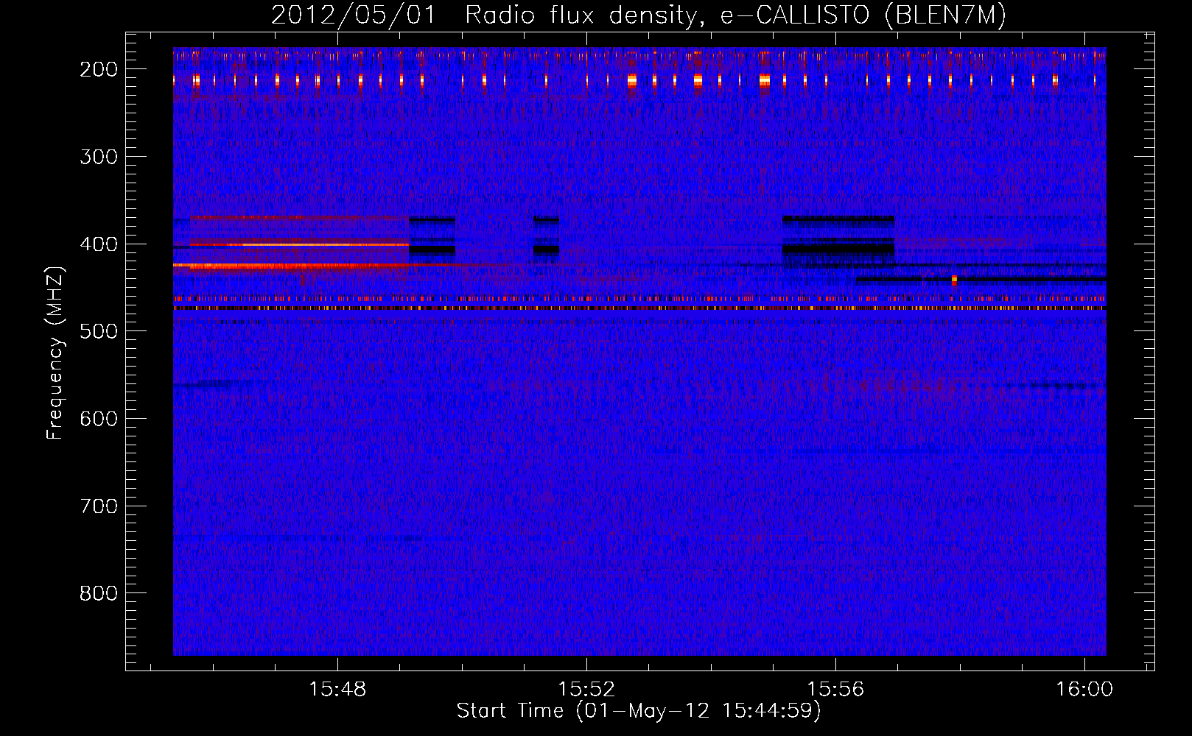Click the bright red emission band near 425 MHz

[x=291, y=265]
